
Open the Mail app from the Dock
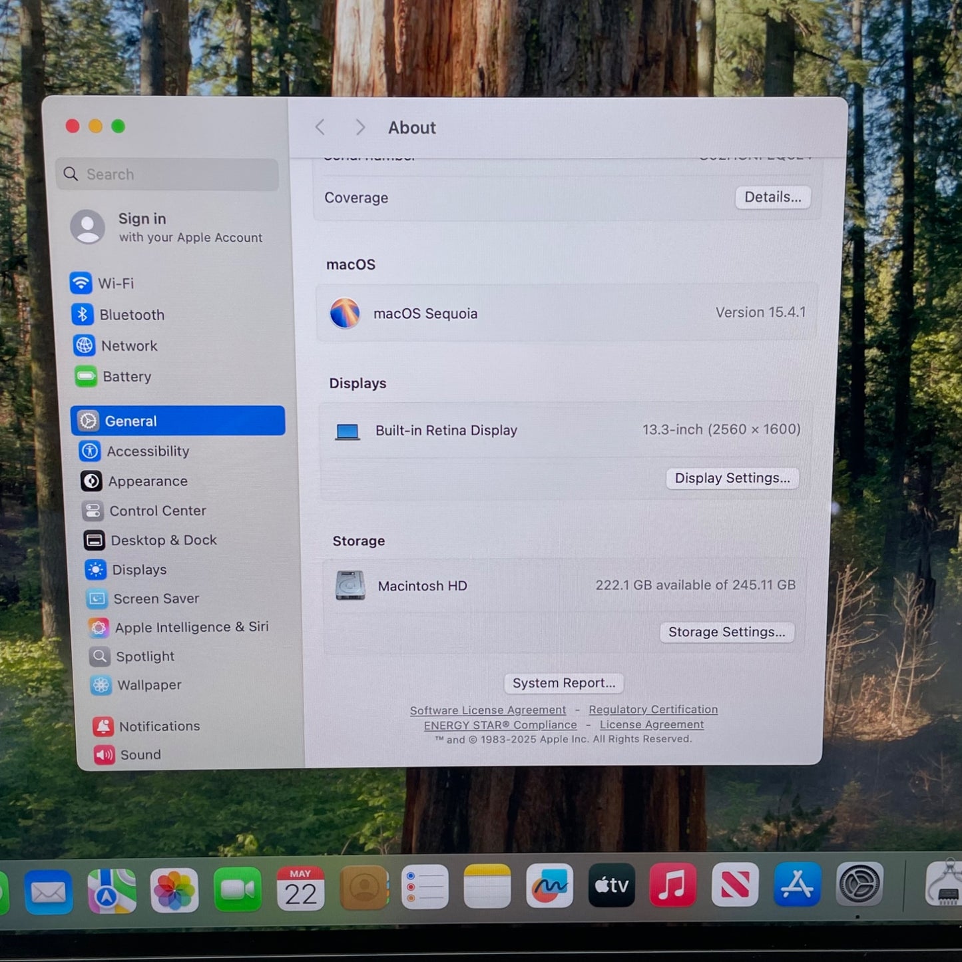pos(49,891)
